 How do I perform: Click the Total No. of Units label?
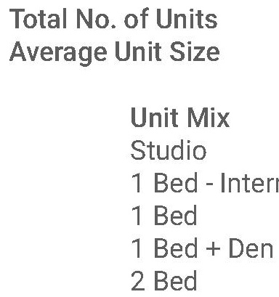(113, 19)
